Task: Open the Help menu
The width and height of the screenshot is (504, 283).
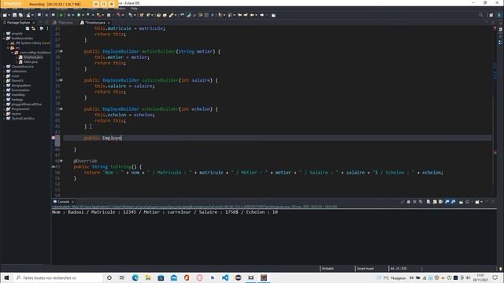Action: pyautogui.click(x=134, y=9)
